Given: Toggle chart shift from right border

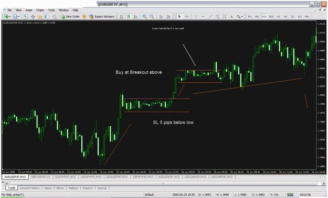Looking at the screenshot, I should 168,17.
